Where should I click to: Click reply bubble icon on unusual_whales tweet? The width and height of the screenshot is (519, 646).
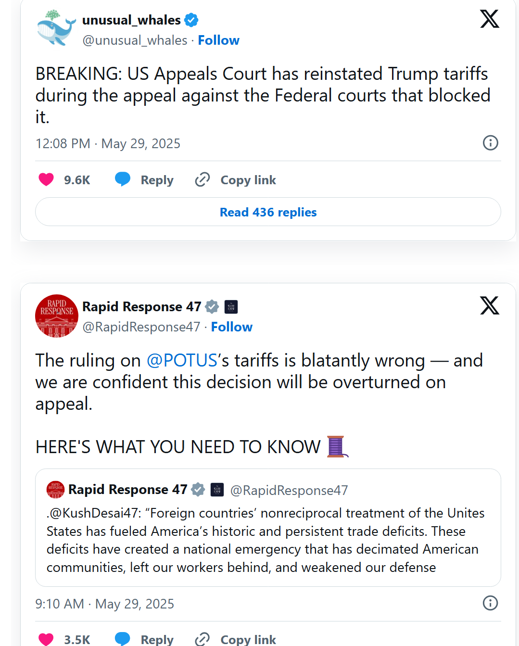pyautogui.click(x=123, y=179)
